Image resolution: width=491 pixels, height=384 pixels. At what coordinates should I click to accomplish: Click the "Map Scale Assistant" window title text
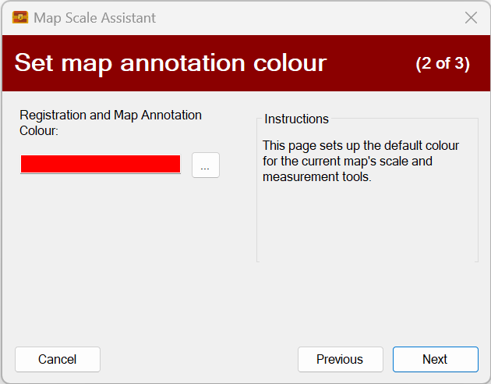coord(94,17)
